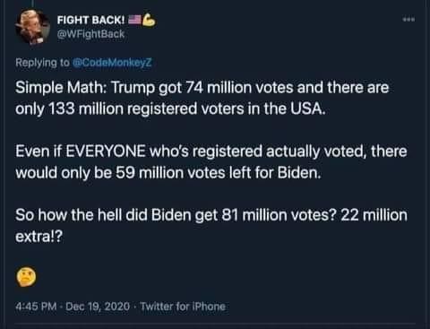
Task: Click the word 'extra!?'
Action: pyautogui.click(x=39, y=237)
